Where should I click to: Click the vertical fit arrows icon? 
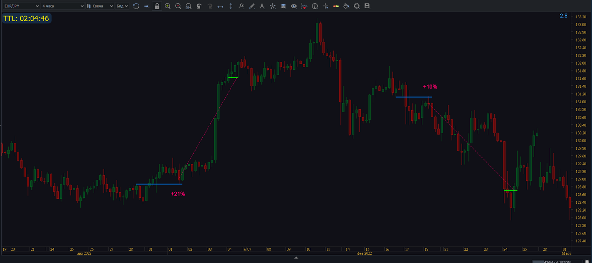[230, 6]
